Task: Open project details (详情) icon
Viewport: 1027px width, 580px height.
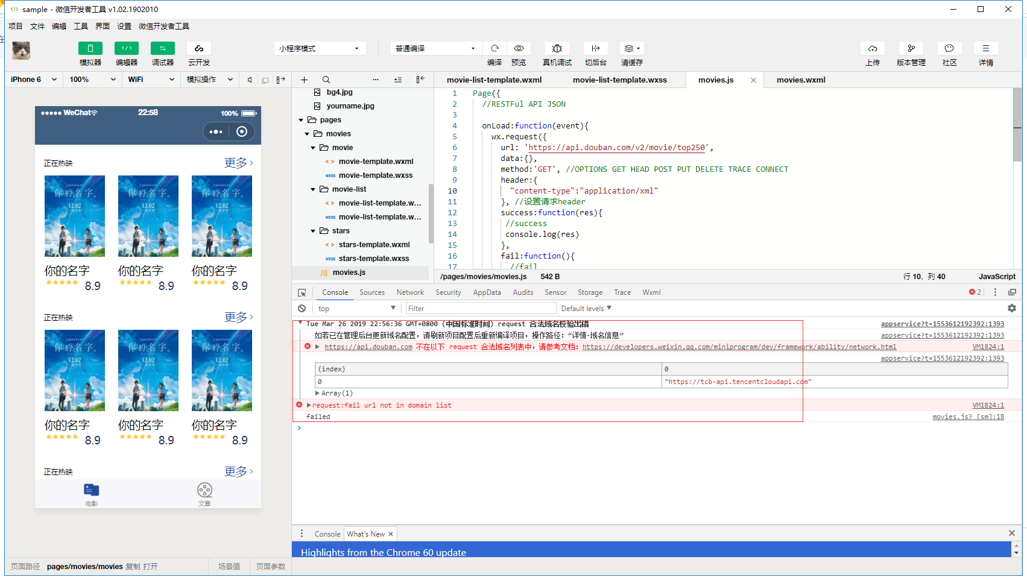Action: (986, 48)
